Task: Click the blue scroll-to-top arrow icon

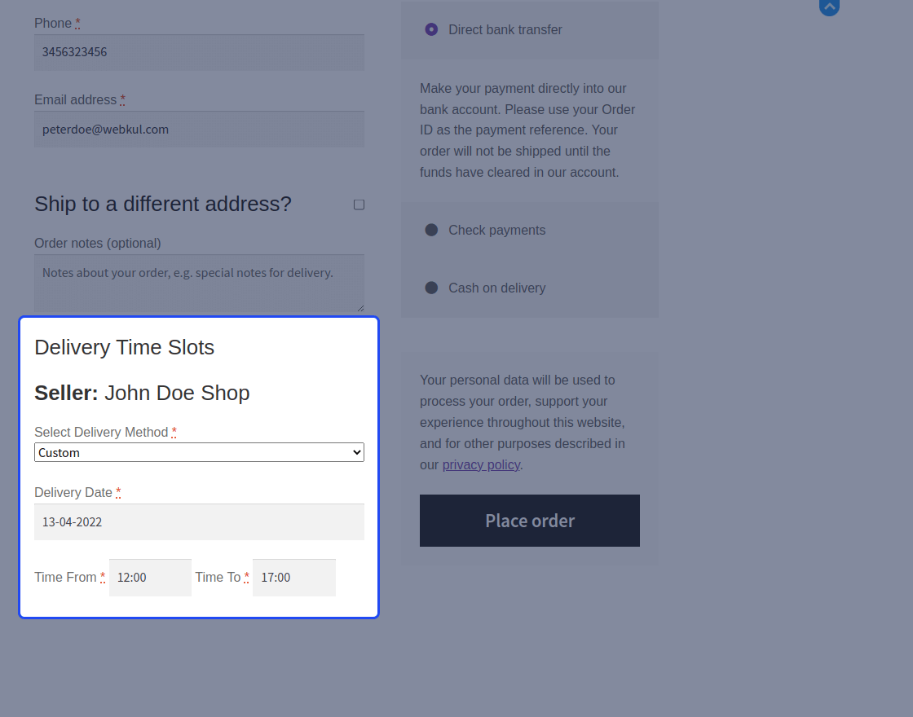Action: [829, 7]
